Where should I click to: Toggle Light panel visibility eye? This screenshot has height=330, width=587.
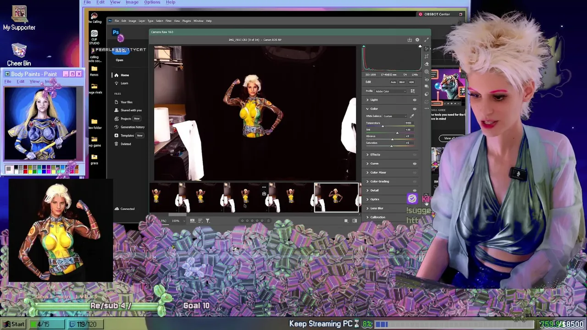click(415, 100)
